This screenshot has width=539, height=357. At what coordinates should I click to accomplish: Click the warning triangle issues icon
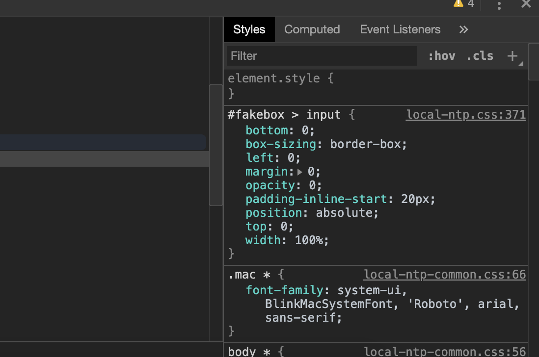click(458, 3)
